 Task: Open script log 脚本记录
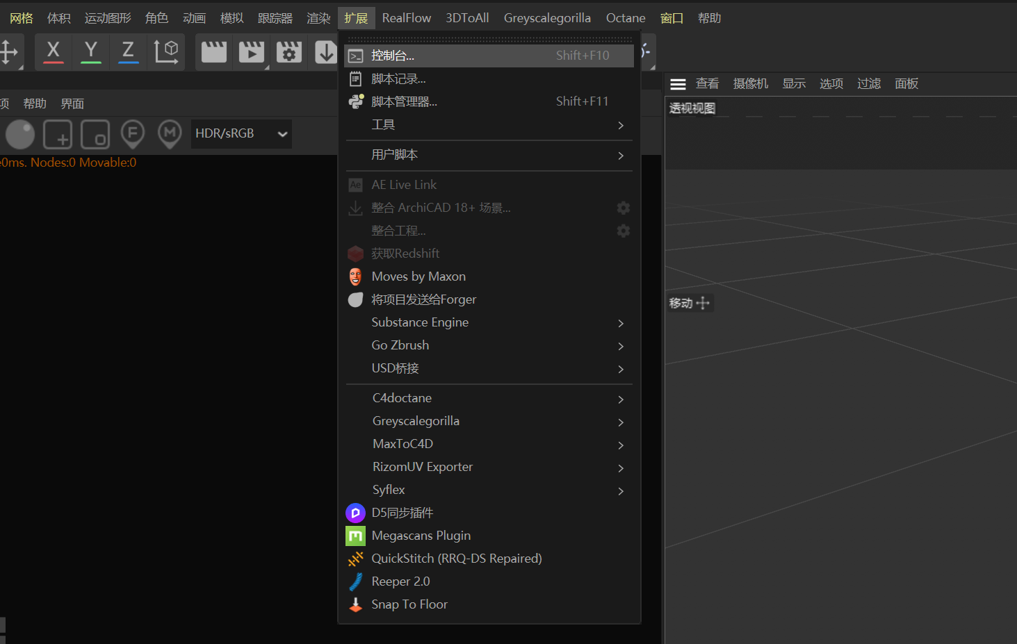pyautogui.click(x=489, y=79)
